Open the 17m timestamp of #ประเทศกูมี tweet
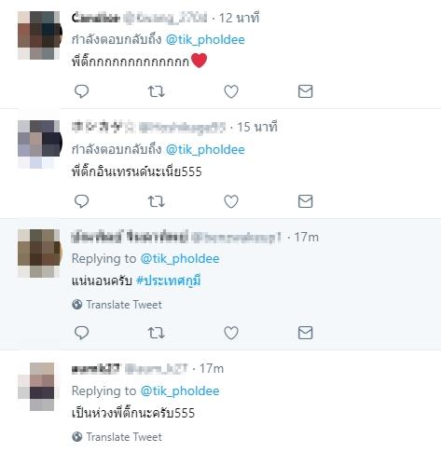This screenshot has width=441, height=452. pos(306,238)
